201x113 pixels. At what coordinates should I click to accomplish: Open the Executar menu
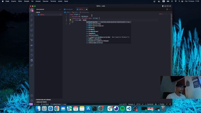click(x=46, y=1)
